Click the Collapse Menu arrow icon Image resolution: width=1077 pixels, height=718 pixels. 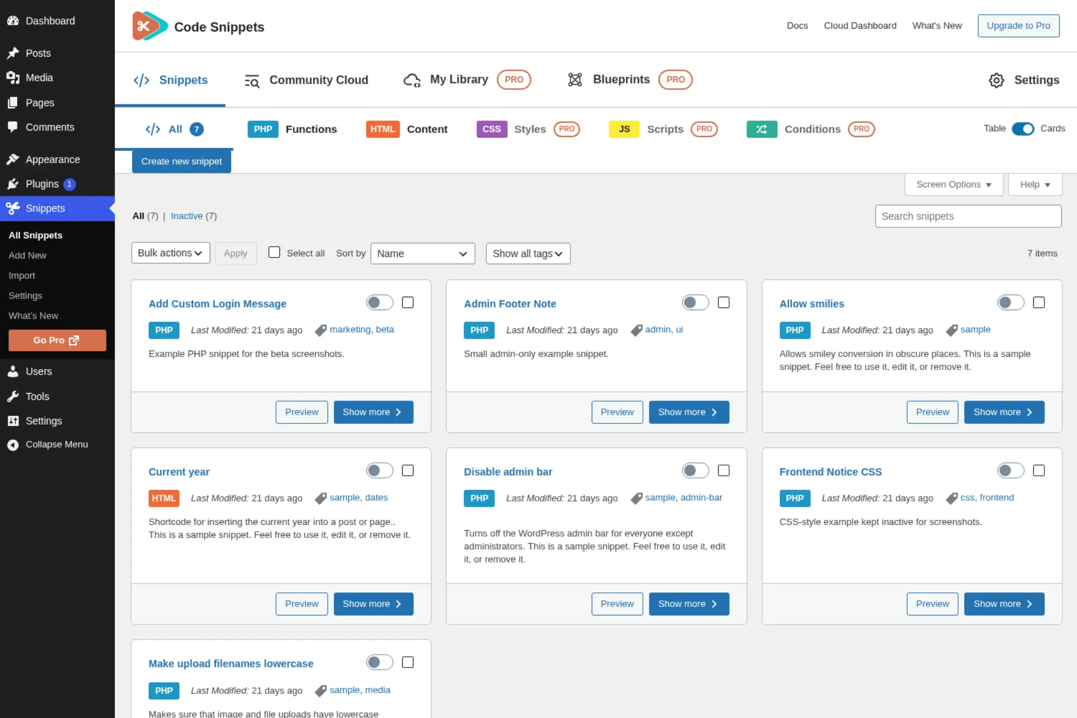pyautogui.click(x=13, y=445)
